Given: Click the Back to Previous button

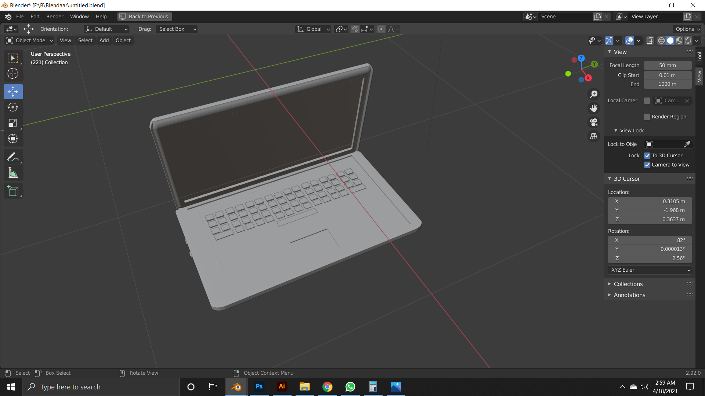Looking at the screenshot, I should tap(145, 16).
